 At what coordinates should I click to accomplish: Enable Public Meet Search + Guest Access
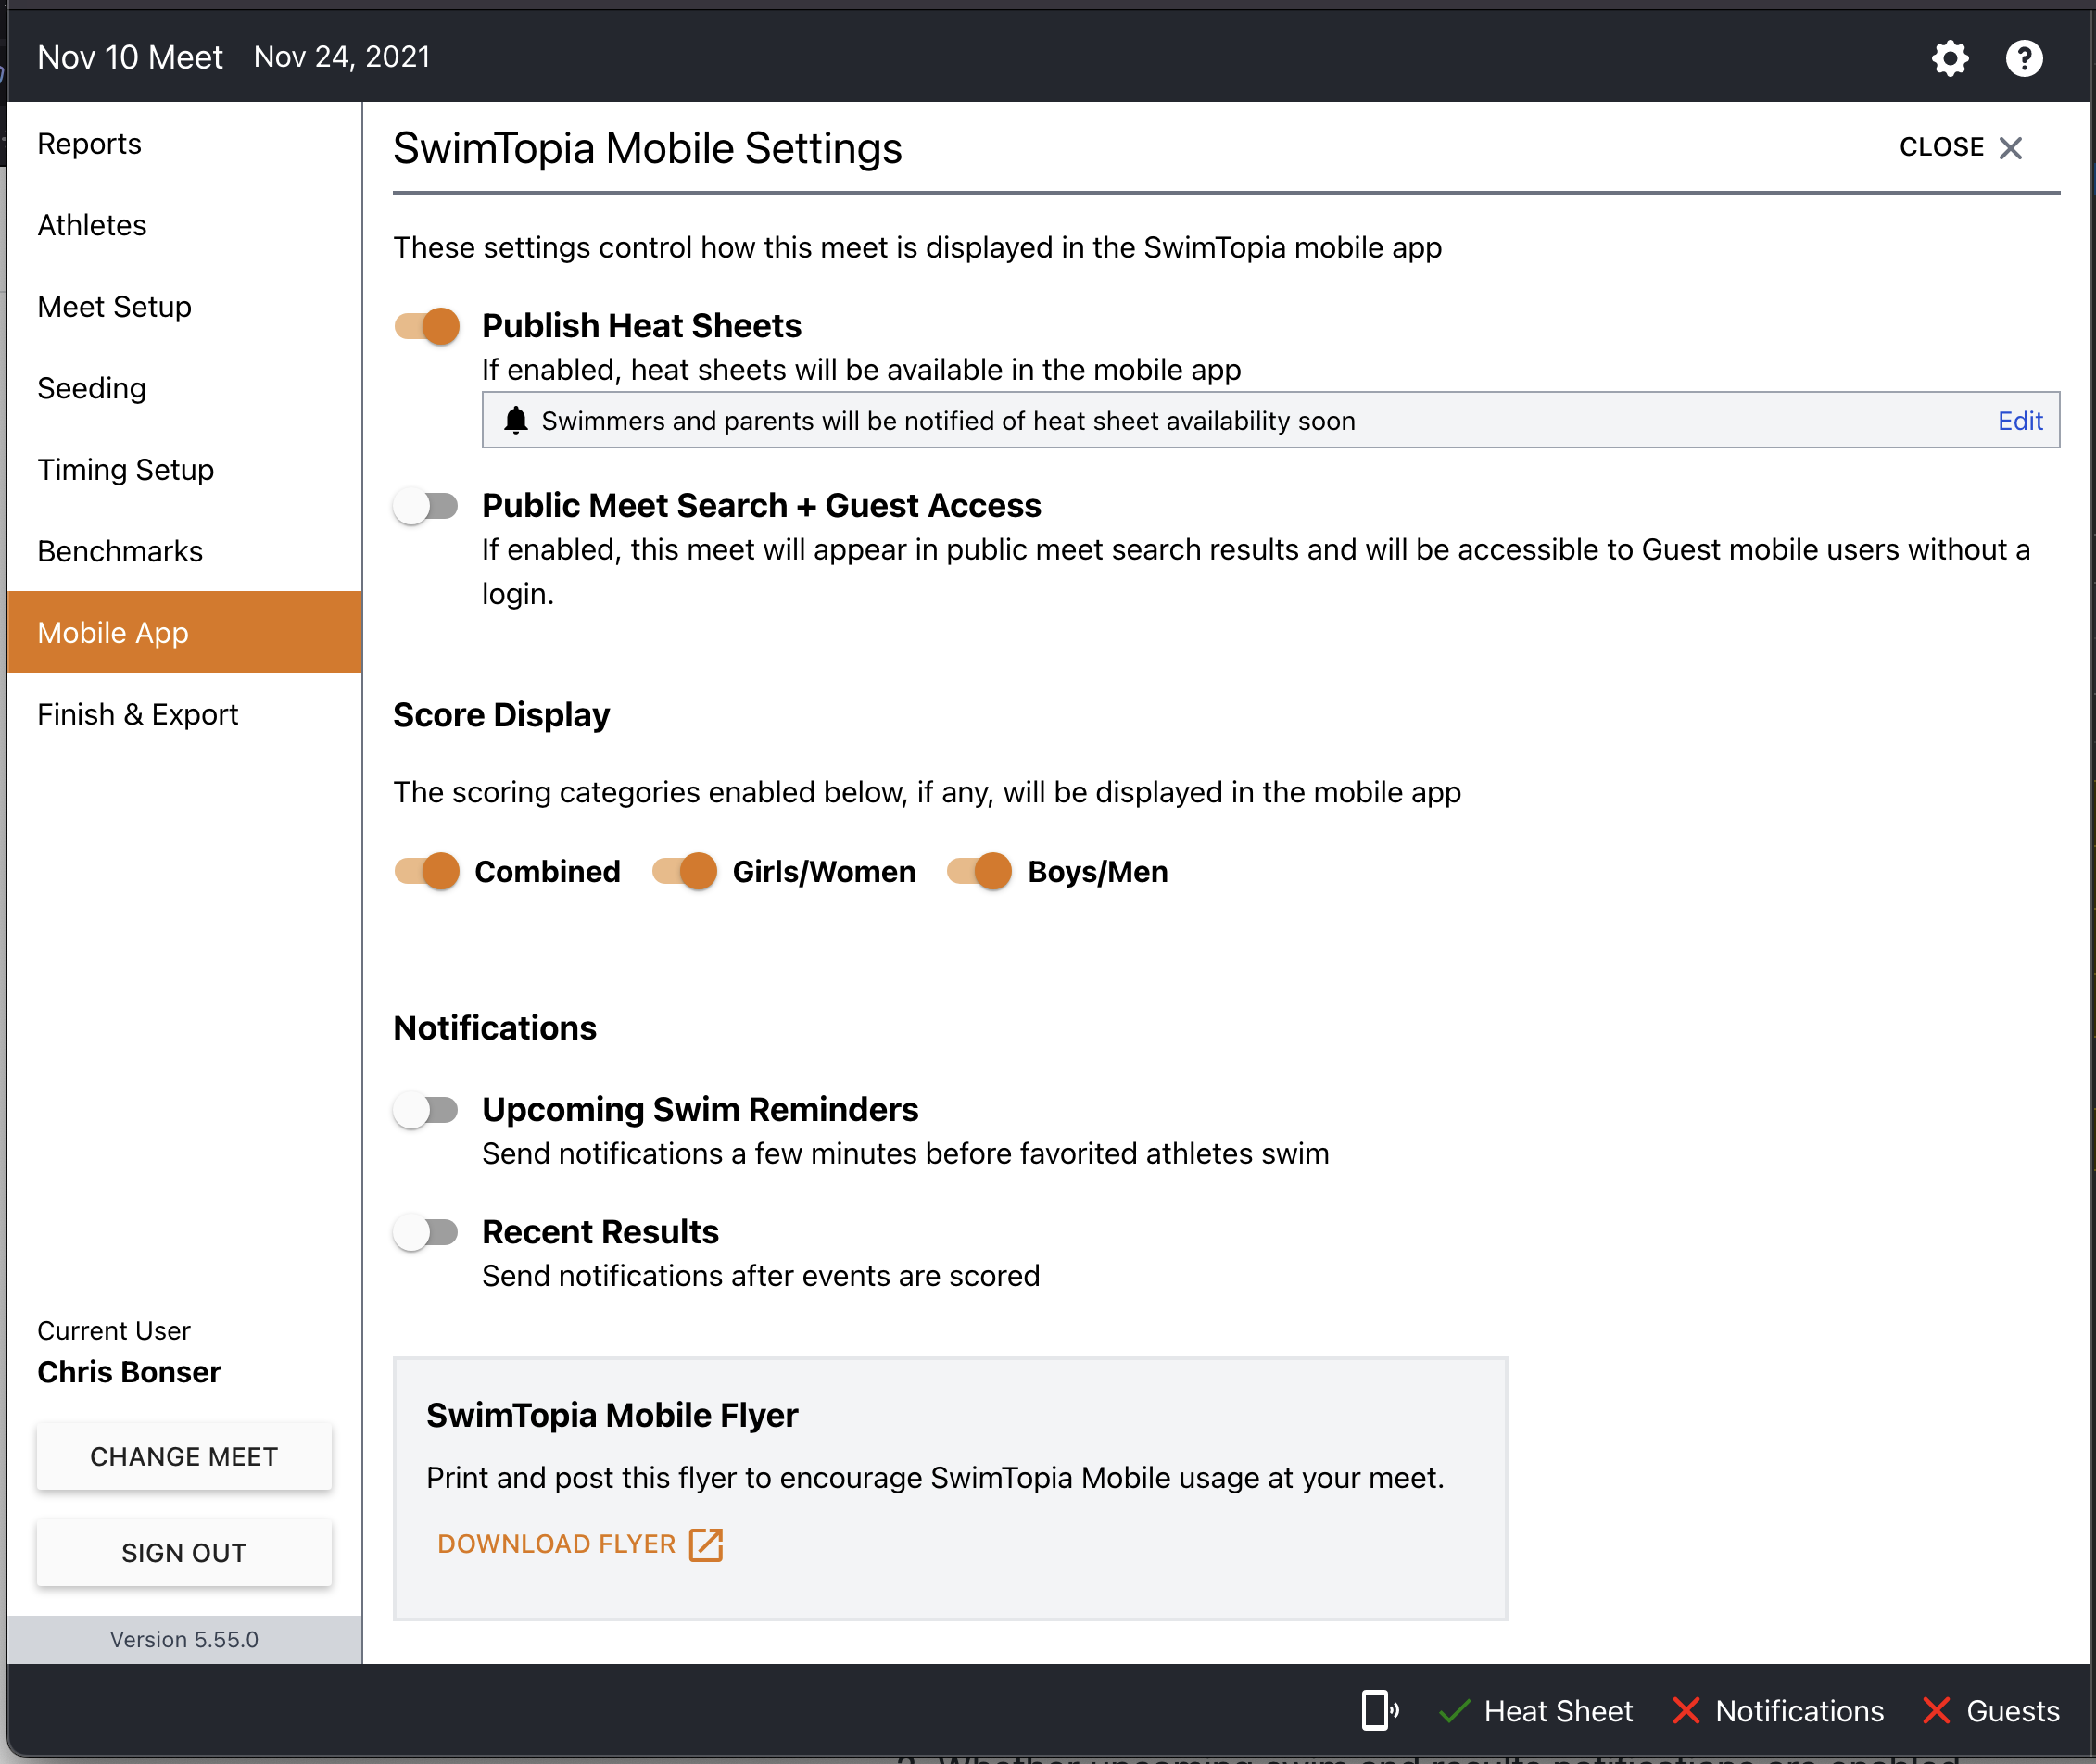427,506
